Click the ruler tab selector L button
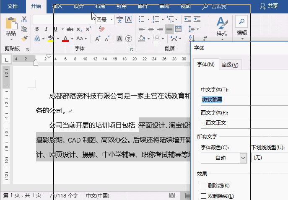This screenshot has width=288, height=200. [6, 60]
